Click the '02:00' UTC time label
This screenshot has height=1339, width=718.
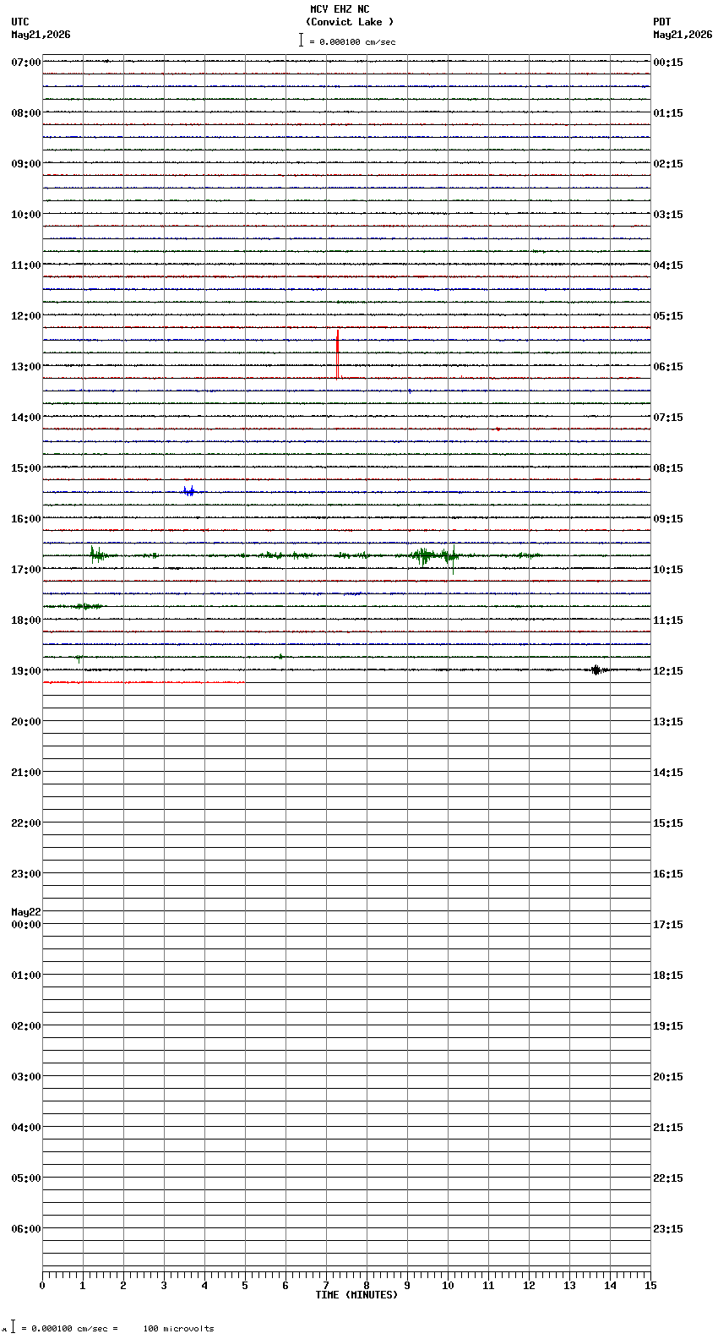[26, 1026]
